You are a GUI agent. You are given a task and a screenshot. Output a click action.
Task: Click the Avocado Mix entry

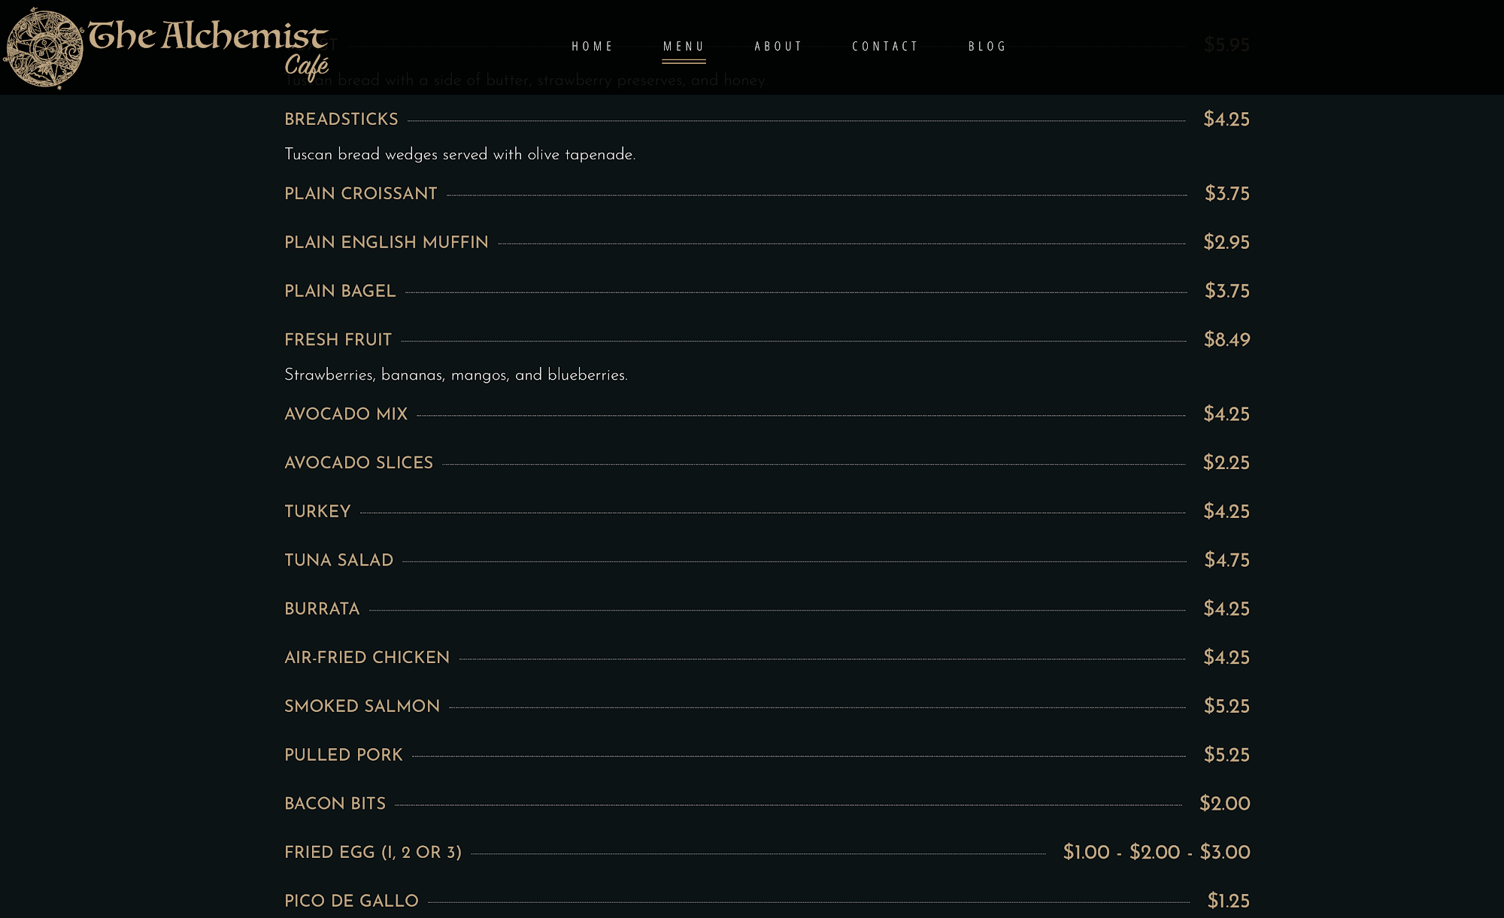[346, 414]
